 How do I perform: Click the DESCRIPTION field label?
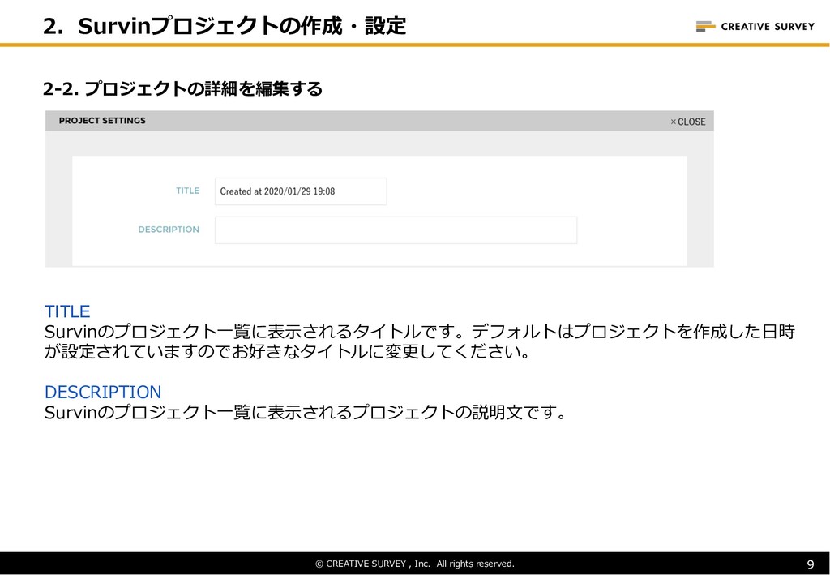pyautogui.click(x=169, y=230)
